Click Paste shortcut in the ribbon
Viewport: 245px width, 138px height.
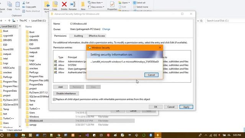[31, 11]
